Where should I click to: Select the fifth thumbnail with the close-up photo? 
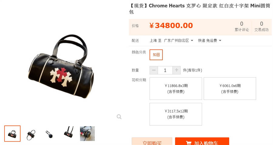point(87,133)
